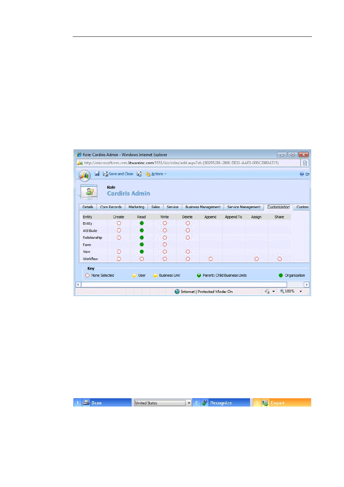Viewport: 344px width, 487px height.
Task: Toggle Write privilege for Attribute row
Action: (165, 231)
